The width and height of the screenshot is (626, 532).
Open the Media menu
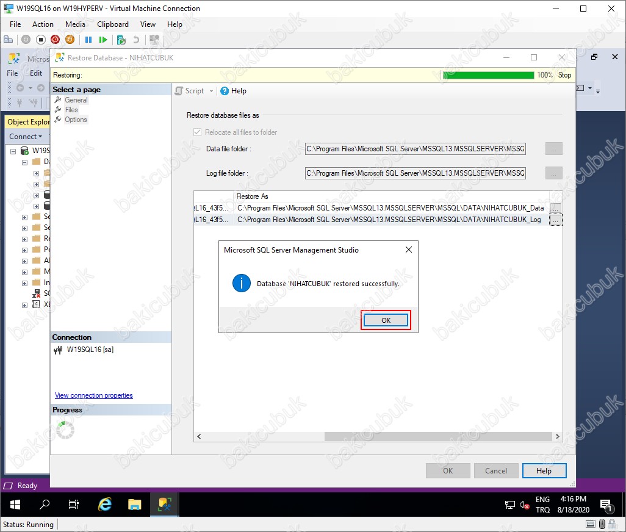(x=75, y=24)
